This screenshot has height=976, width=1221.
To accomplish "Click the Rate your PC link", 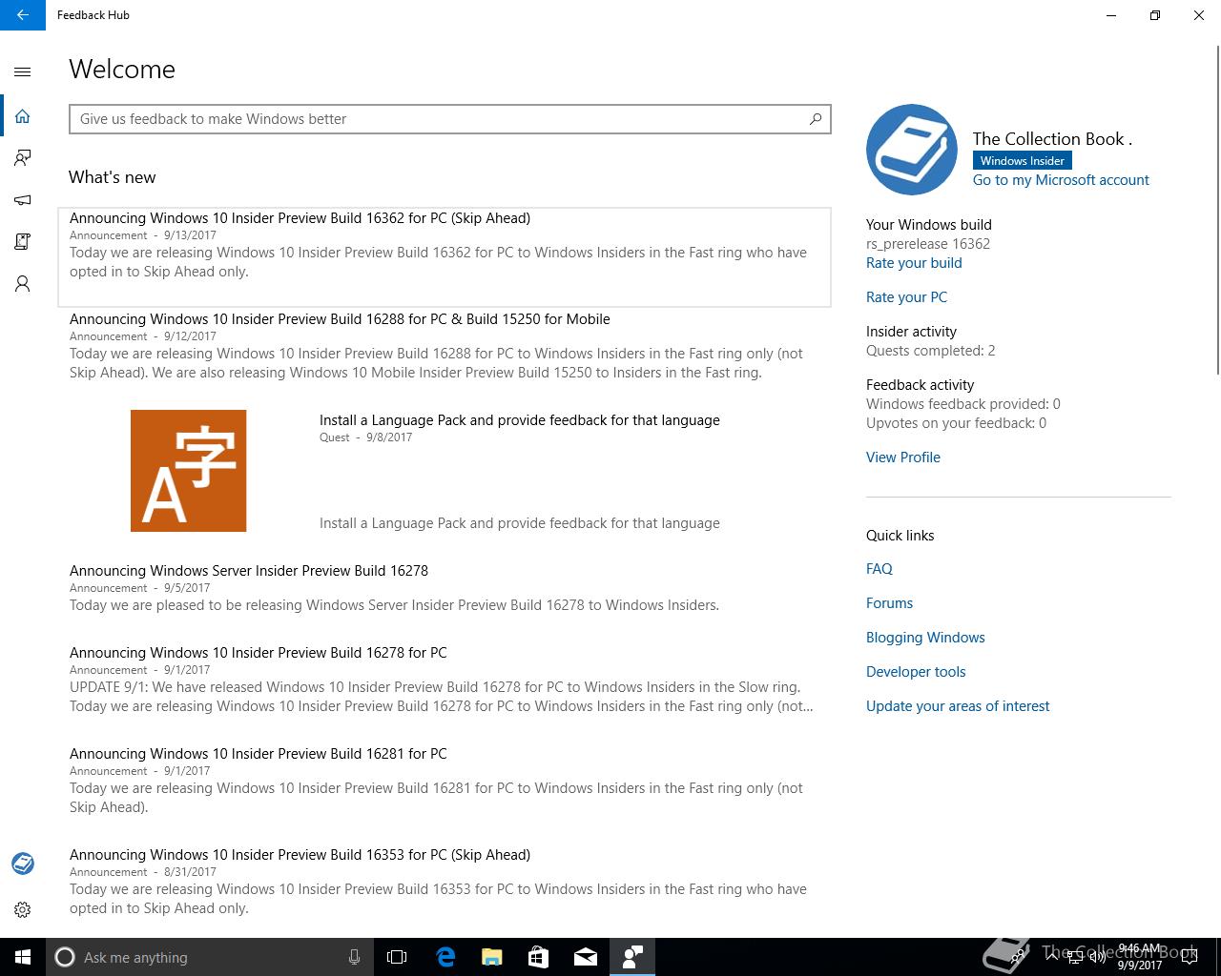I will [x=906, y=297].
